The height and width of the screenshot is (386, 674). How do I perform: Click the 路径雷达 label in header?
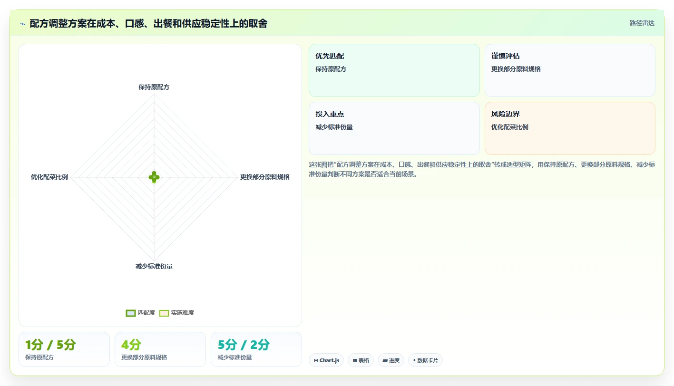(x=642, y=23)
